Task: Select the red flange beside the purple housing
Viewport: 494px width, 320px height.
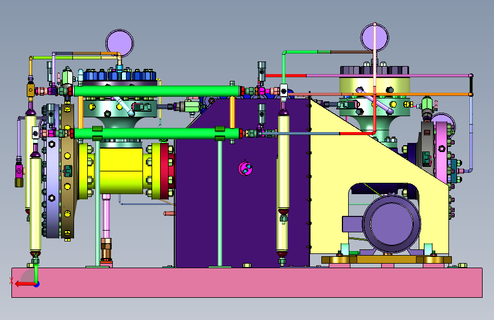Action: [166, 171]
